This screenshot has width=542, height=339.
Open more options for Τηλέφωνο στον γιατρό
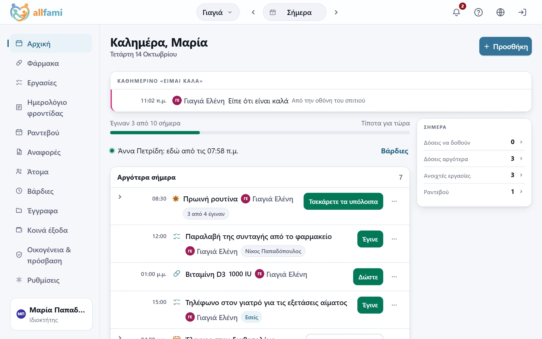[394, 305]
